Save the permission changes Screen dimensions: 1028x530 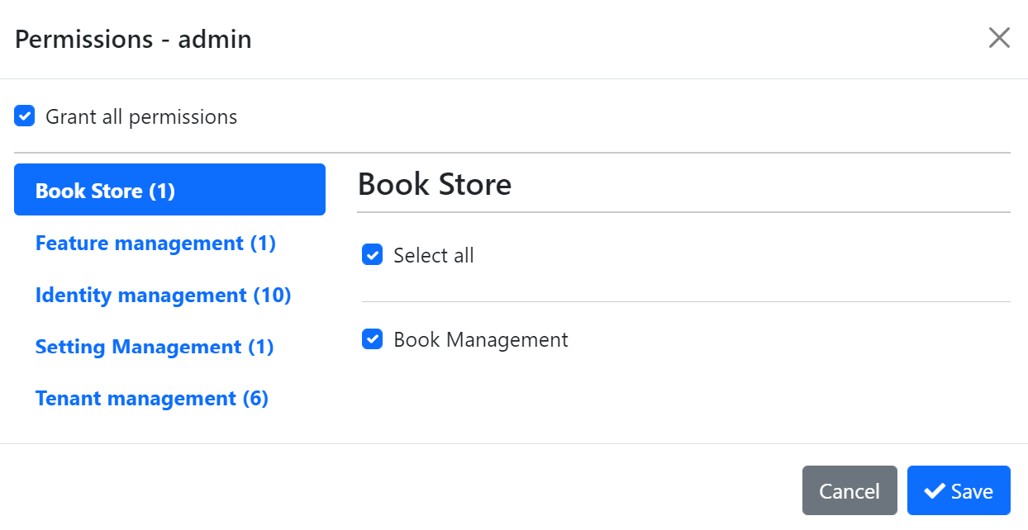[959, 491]
